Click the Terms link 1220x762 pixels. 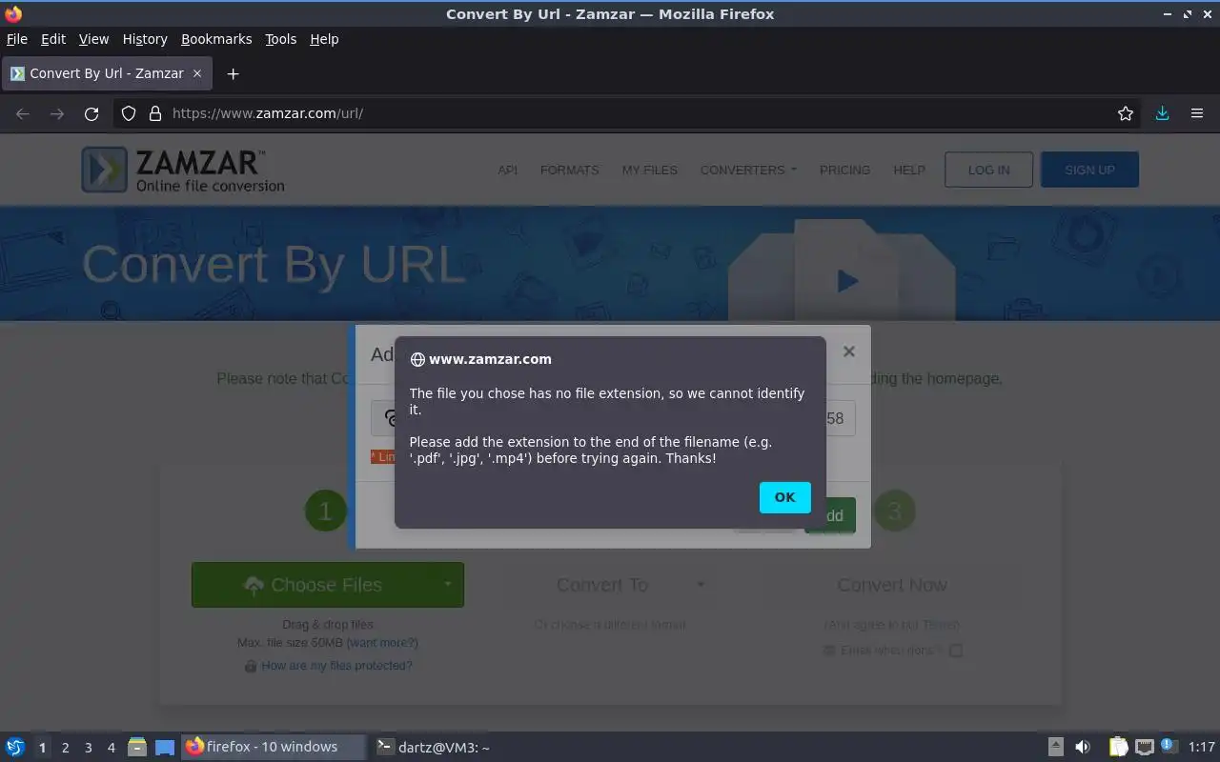pyautogui.click(x=941, y=625)
